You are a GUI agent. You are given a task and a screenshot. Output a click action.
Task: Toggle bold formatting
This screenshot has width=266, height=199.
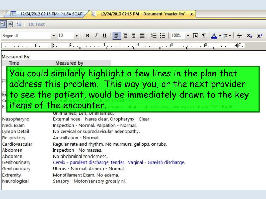[87, 36]
